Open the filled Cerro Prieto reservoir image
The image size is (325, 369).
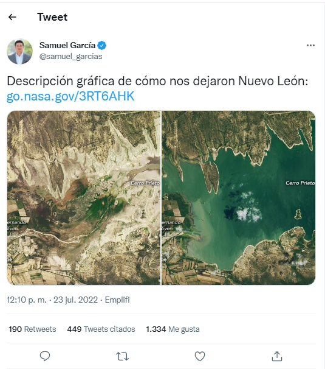point(239,198)
